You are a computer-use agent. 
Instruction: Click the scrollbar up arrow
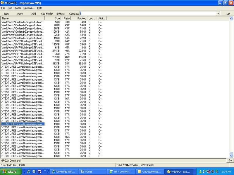coord(231,18)
